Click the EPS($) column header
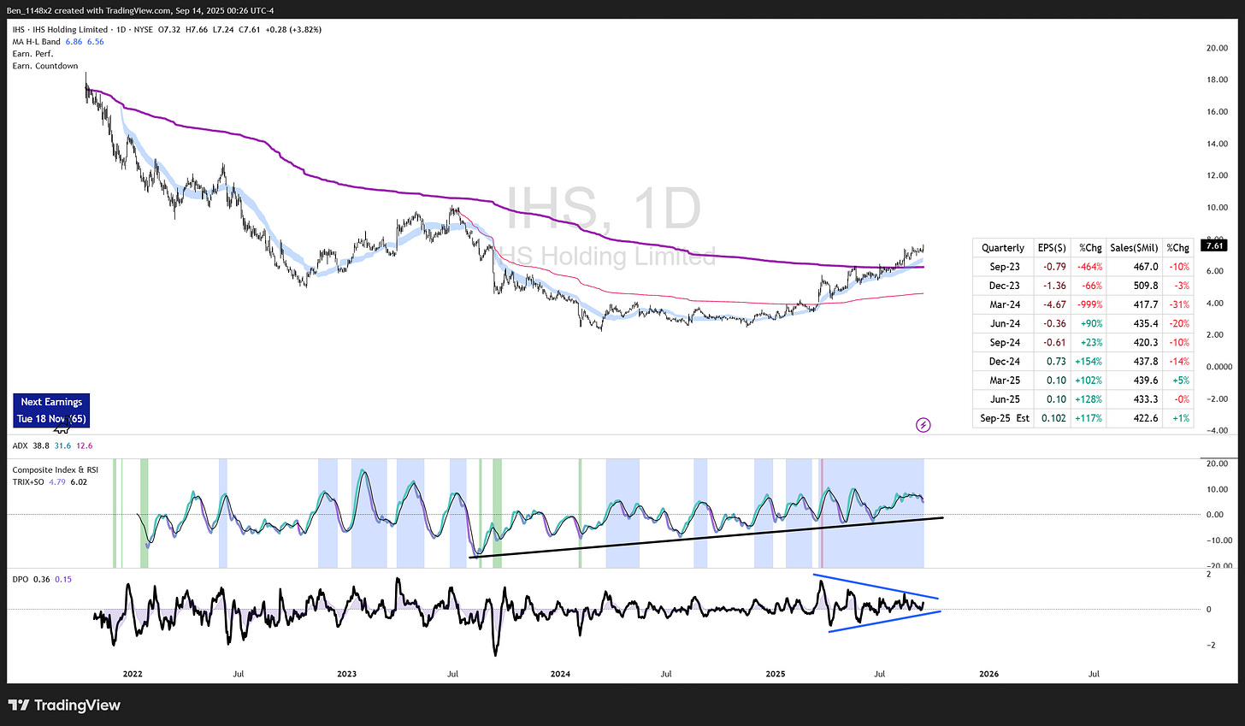The image size is (1245, 726). [1052, 248]
